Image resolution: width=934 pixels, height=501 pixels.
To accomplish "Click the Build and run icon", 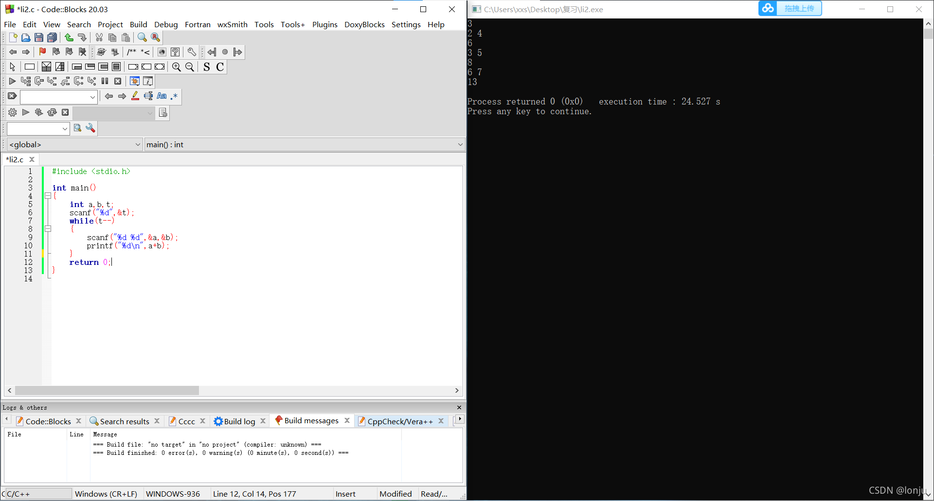I will [39, 113].
